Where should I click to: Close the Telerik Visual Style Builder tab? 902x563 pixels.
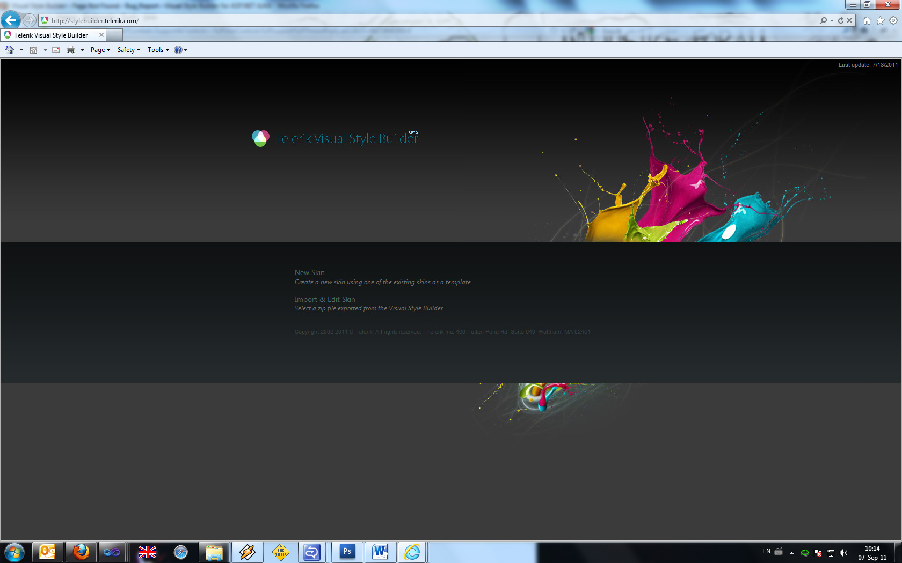click(x=101, y=35)
